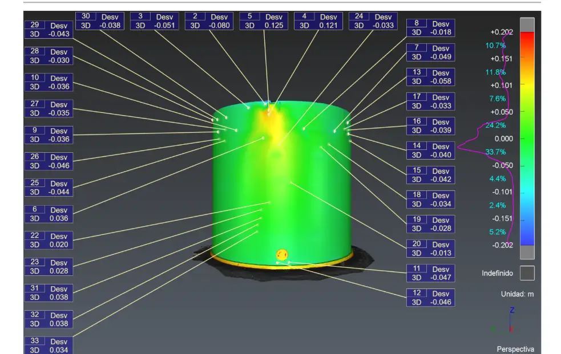Pick annotation label 30 at the top
This screenshot has height=354, width=561.
coord(99,21)
